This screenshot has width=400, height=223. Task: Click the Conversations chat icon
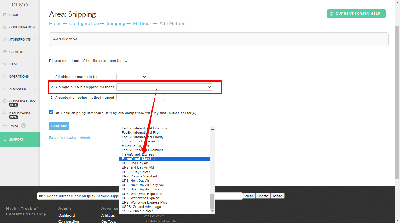[x=5, y=101]
